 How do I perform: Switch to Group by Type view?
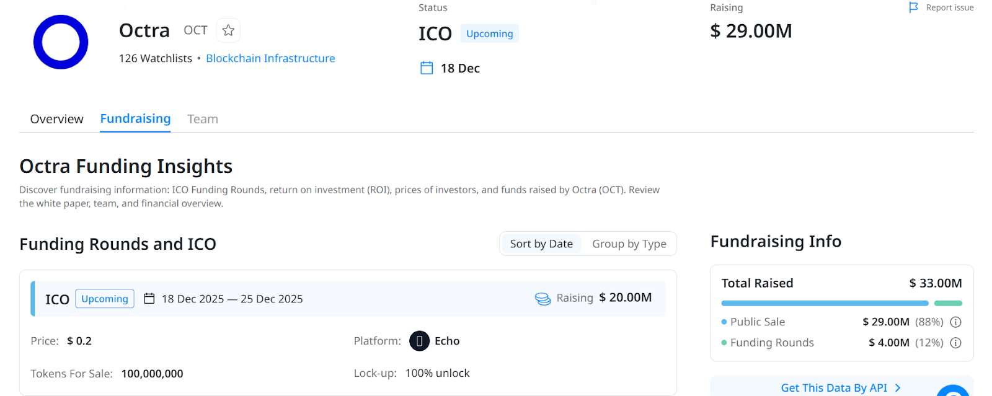click(x=629, y=244)
